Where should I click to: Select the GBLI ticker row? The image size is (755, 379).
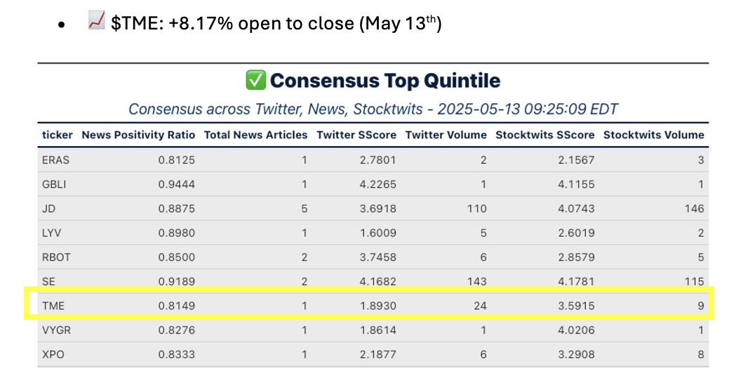tap(55, 184)
